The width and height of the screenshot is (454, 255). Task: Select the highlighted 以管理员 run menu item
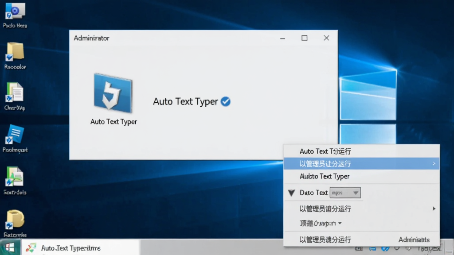pos(362,164)
